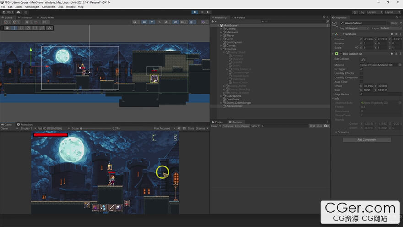Select the Canvas object in Hierarchy
The image size is (403, 227).
pos(231,45)
